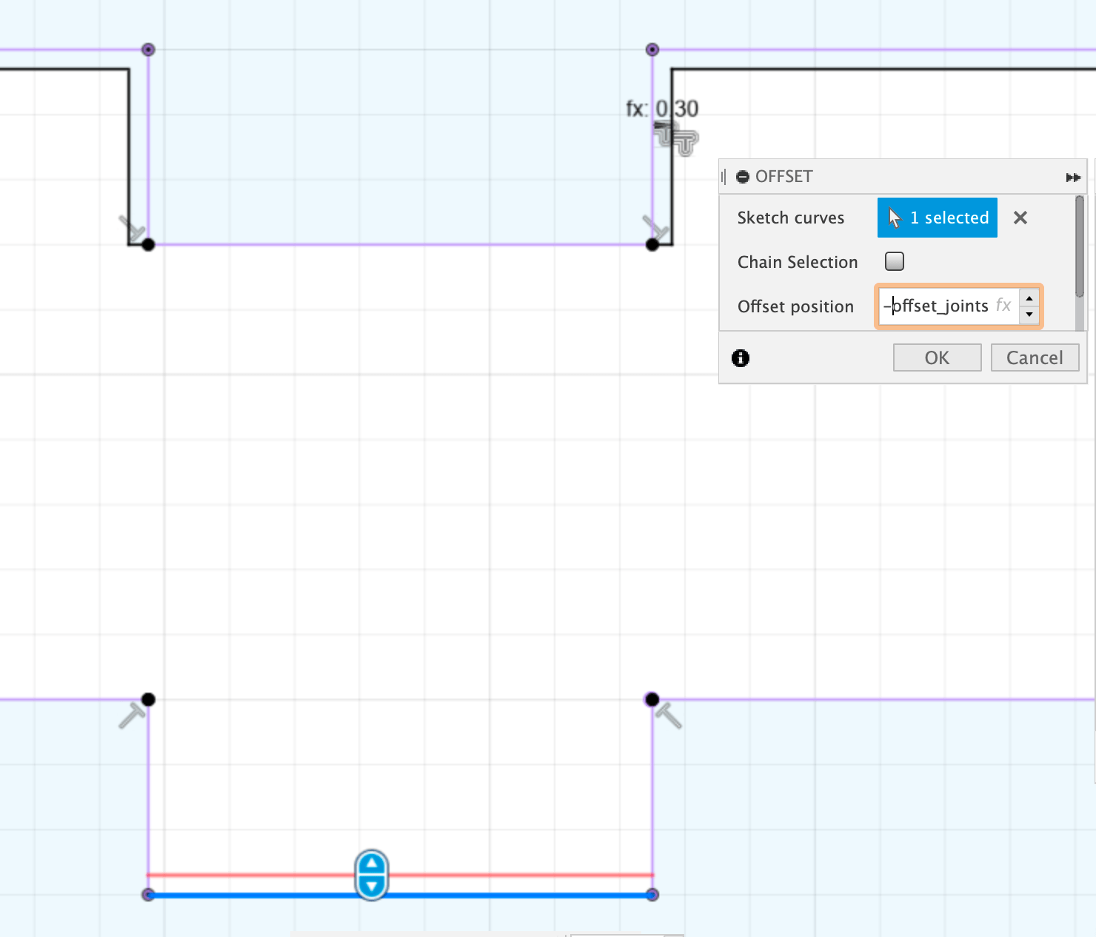Viewport: 1096px width, 937px height.
Task: Click the Offset position input field
Action: tap(947, 306)
